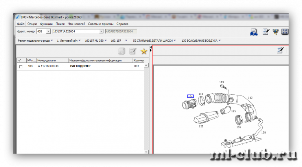
Task: Collapse the panel using the left arrow splitter
Action: pyautogui.click(x=151, y=47)
